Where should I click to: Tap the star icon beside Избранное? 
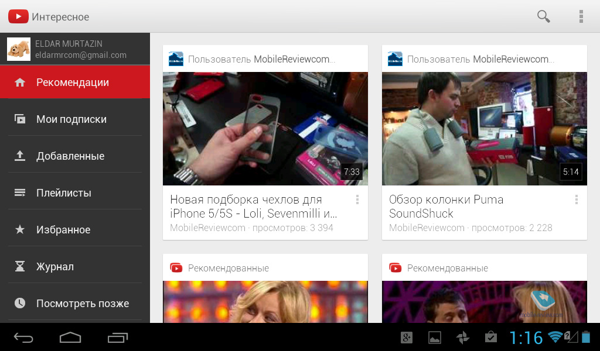tap(20, 229)
